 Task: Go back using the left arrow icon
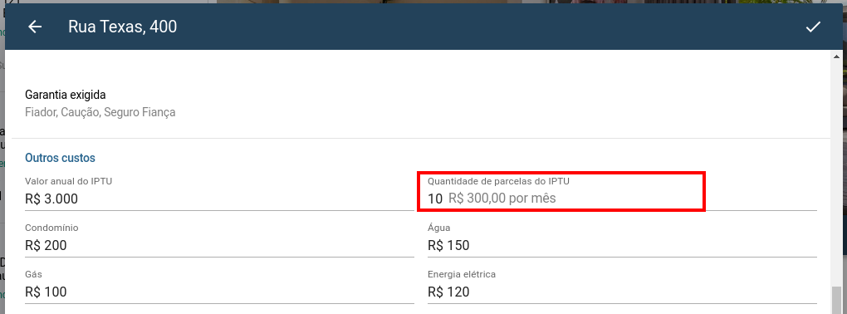coord(35,27)
